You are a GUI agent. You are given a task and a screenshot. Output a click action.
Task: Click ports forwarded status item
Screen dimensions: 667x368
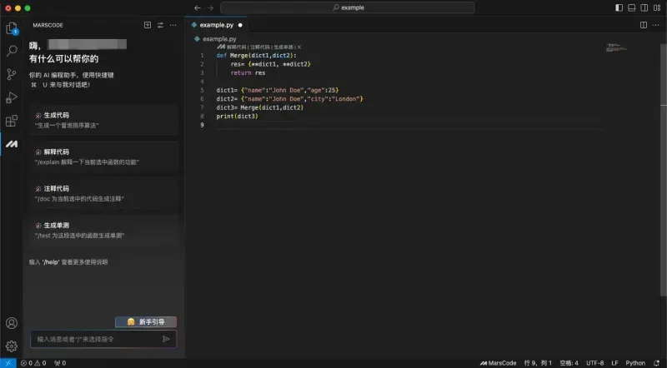[x=60, y=363]
